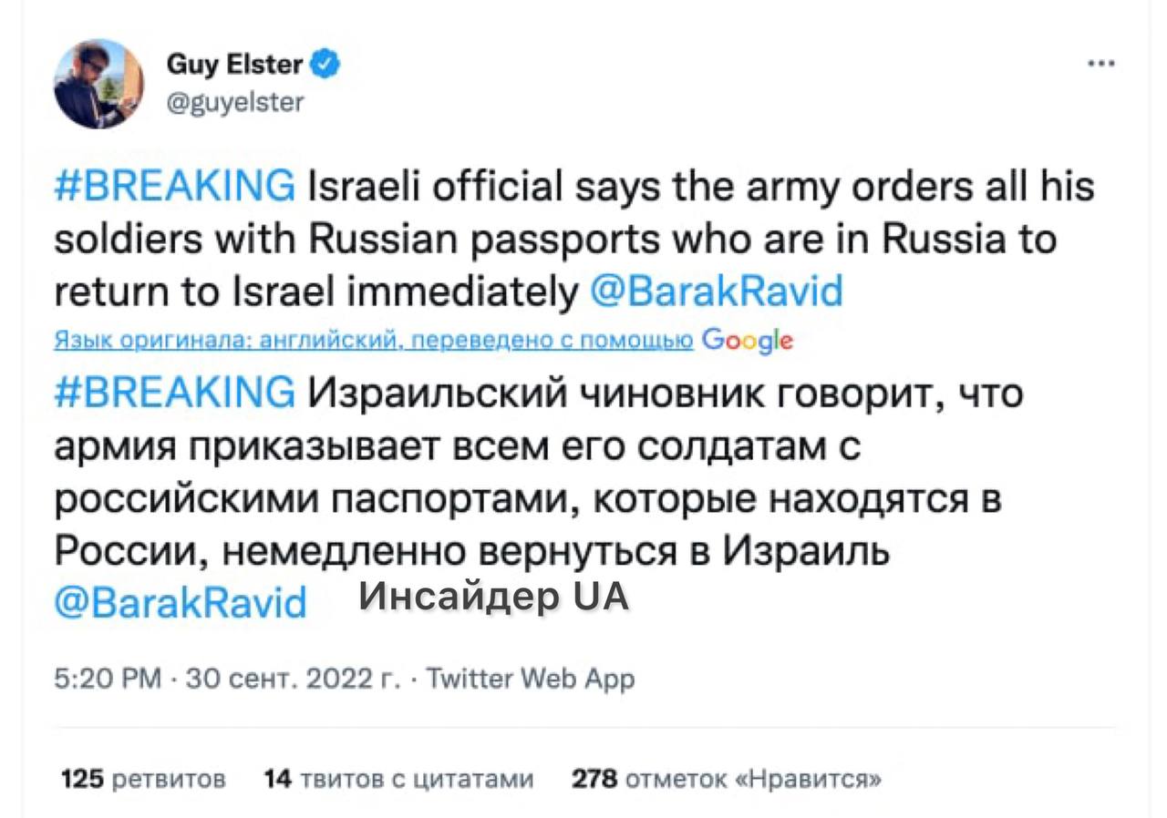Click the #BREAKING hashtag in the English text

175,188
